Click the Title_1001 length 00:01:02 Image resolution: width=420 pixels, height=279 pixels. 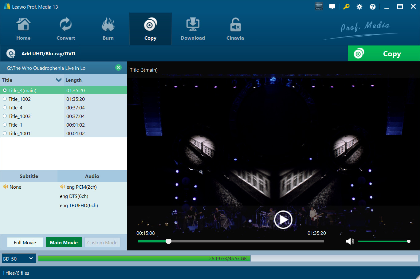(x=76, y=133)
